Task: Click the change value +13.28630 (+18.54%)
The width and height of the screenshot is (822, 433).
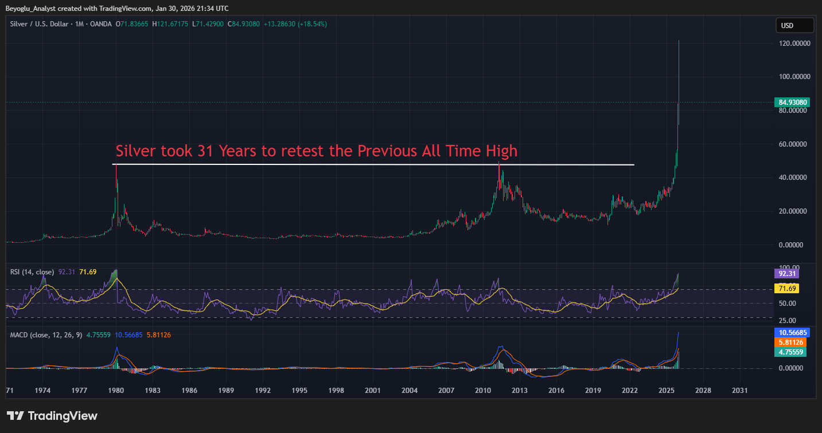Action: pos(295,24)
